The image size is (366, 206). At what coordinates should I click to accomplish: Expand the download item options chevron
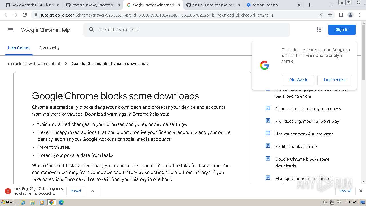click(92, 191)
